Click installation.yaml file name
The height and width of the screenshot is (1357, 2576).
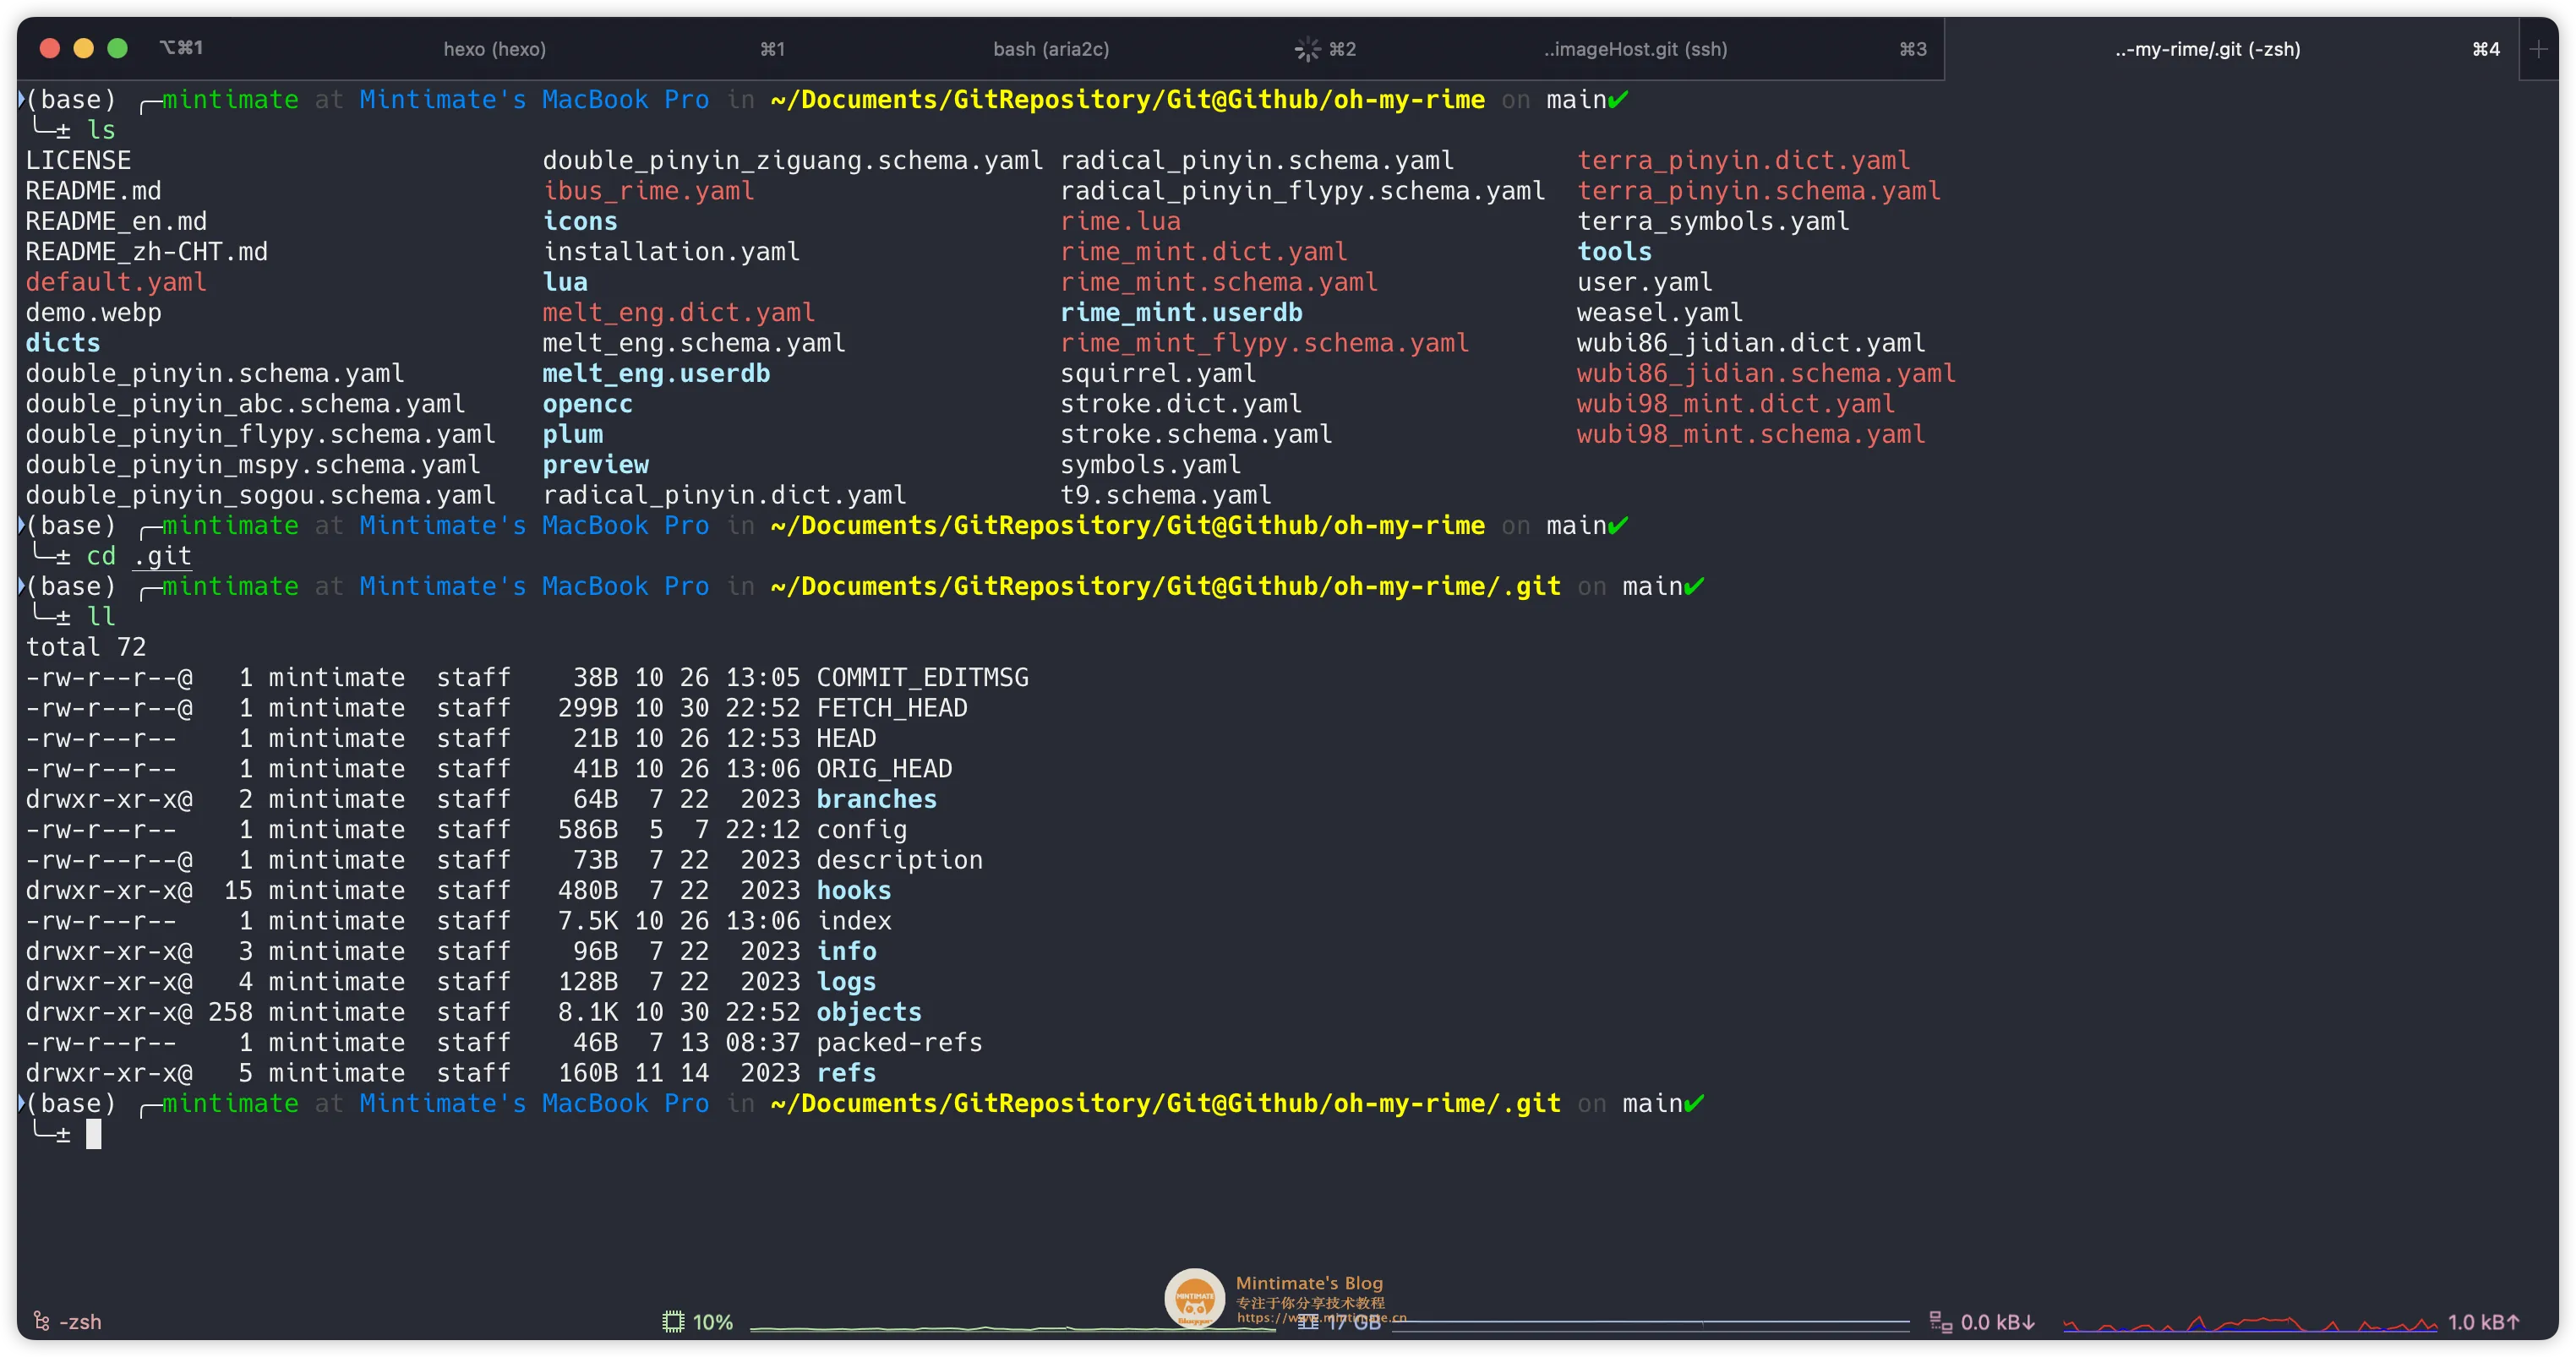671,251
